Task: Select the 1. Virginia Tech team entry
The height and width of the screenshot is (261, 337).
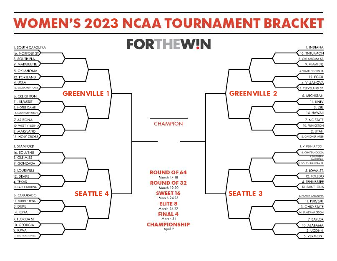Action: (x=312, y=146)
